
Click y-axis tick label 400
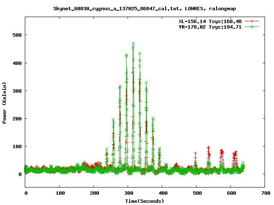pos(17,63)
